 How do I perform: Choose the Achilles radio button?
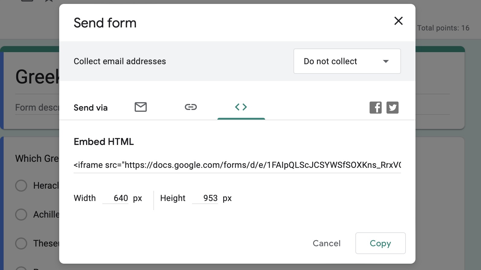click(x=21, y=215)
